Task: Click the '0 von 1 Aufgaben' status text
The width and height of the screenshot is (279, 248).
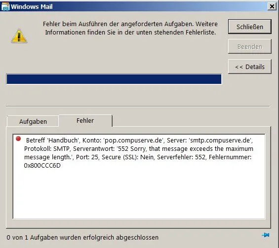Action: [x=82, y=237]
